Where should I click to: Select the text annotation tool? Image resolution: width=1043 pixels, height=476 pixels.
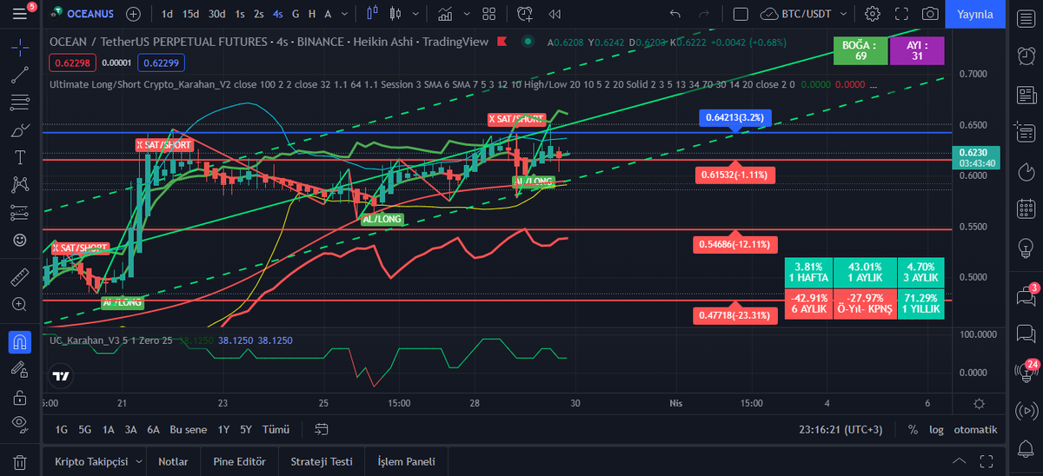point(20,157)
